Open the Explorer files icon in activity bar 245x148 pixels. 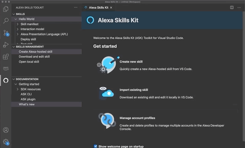point(6,9)
